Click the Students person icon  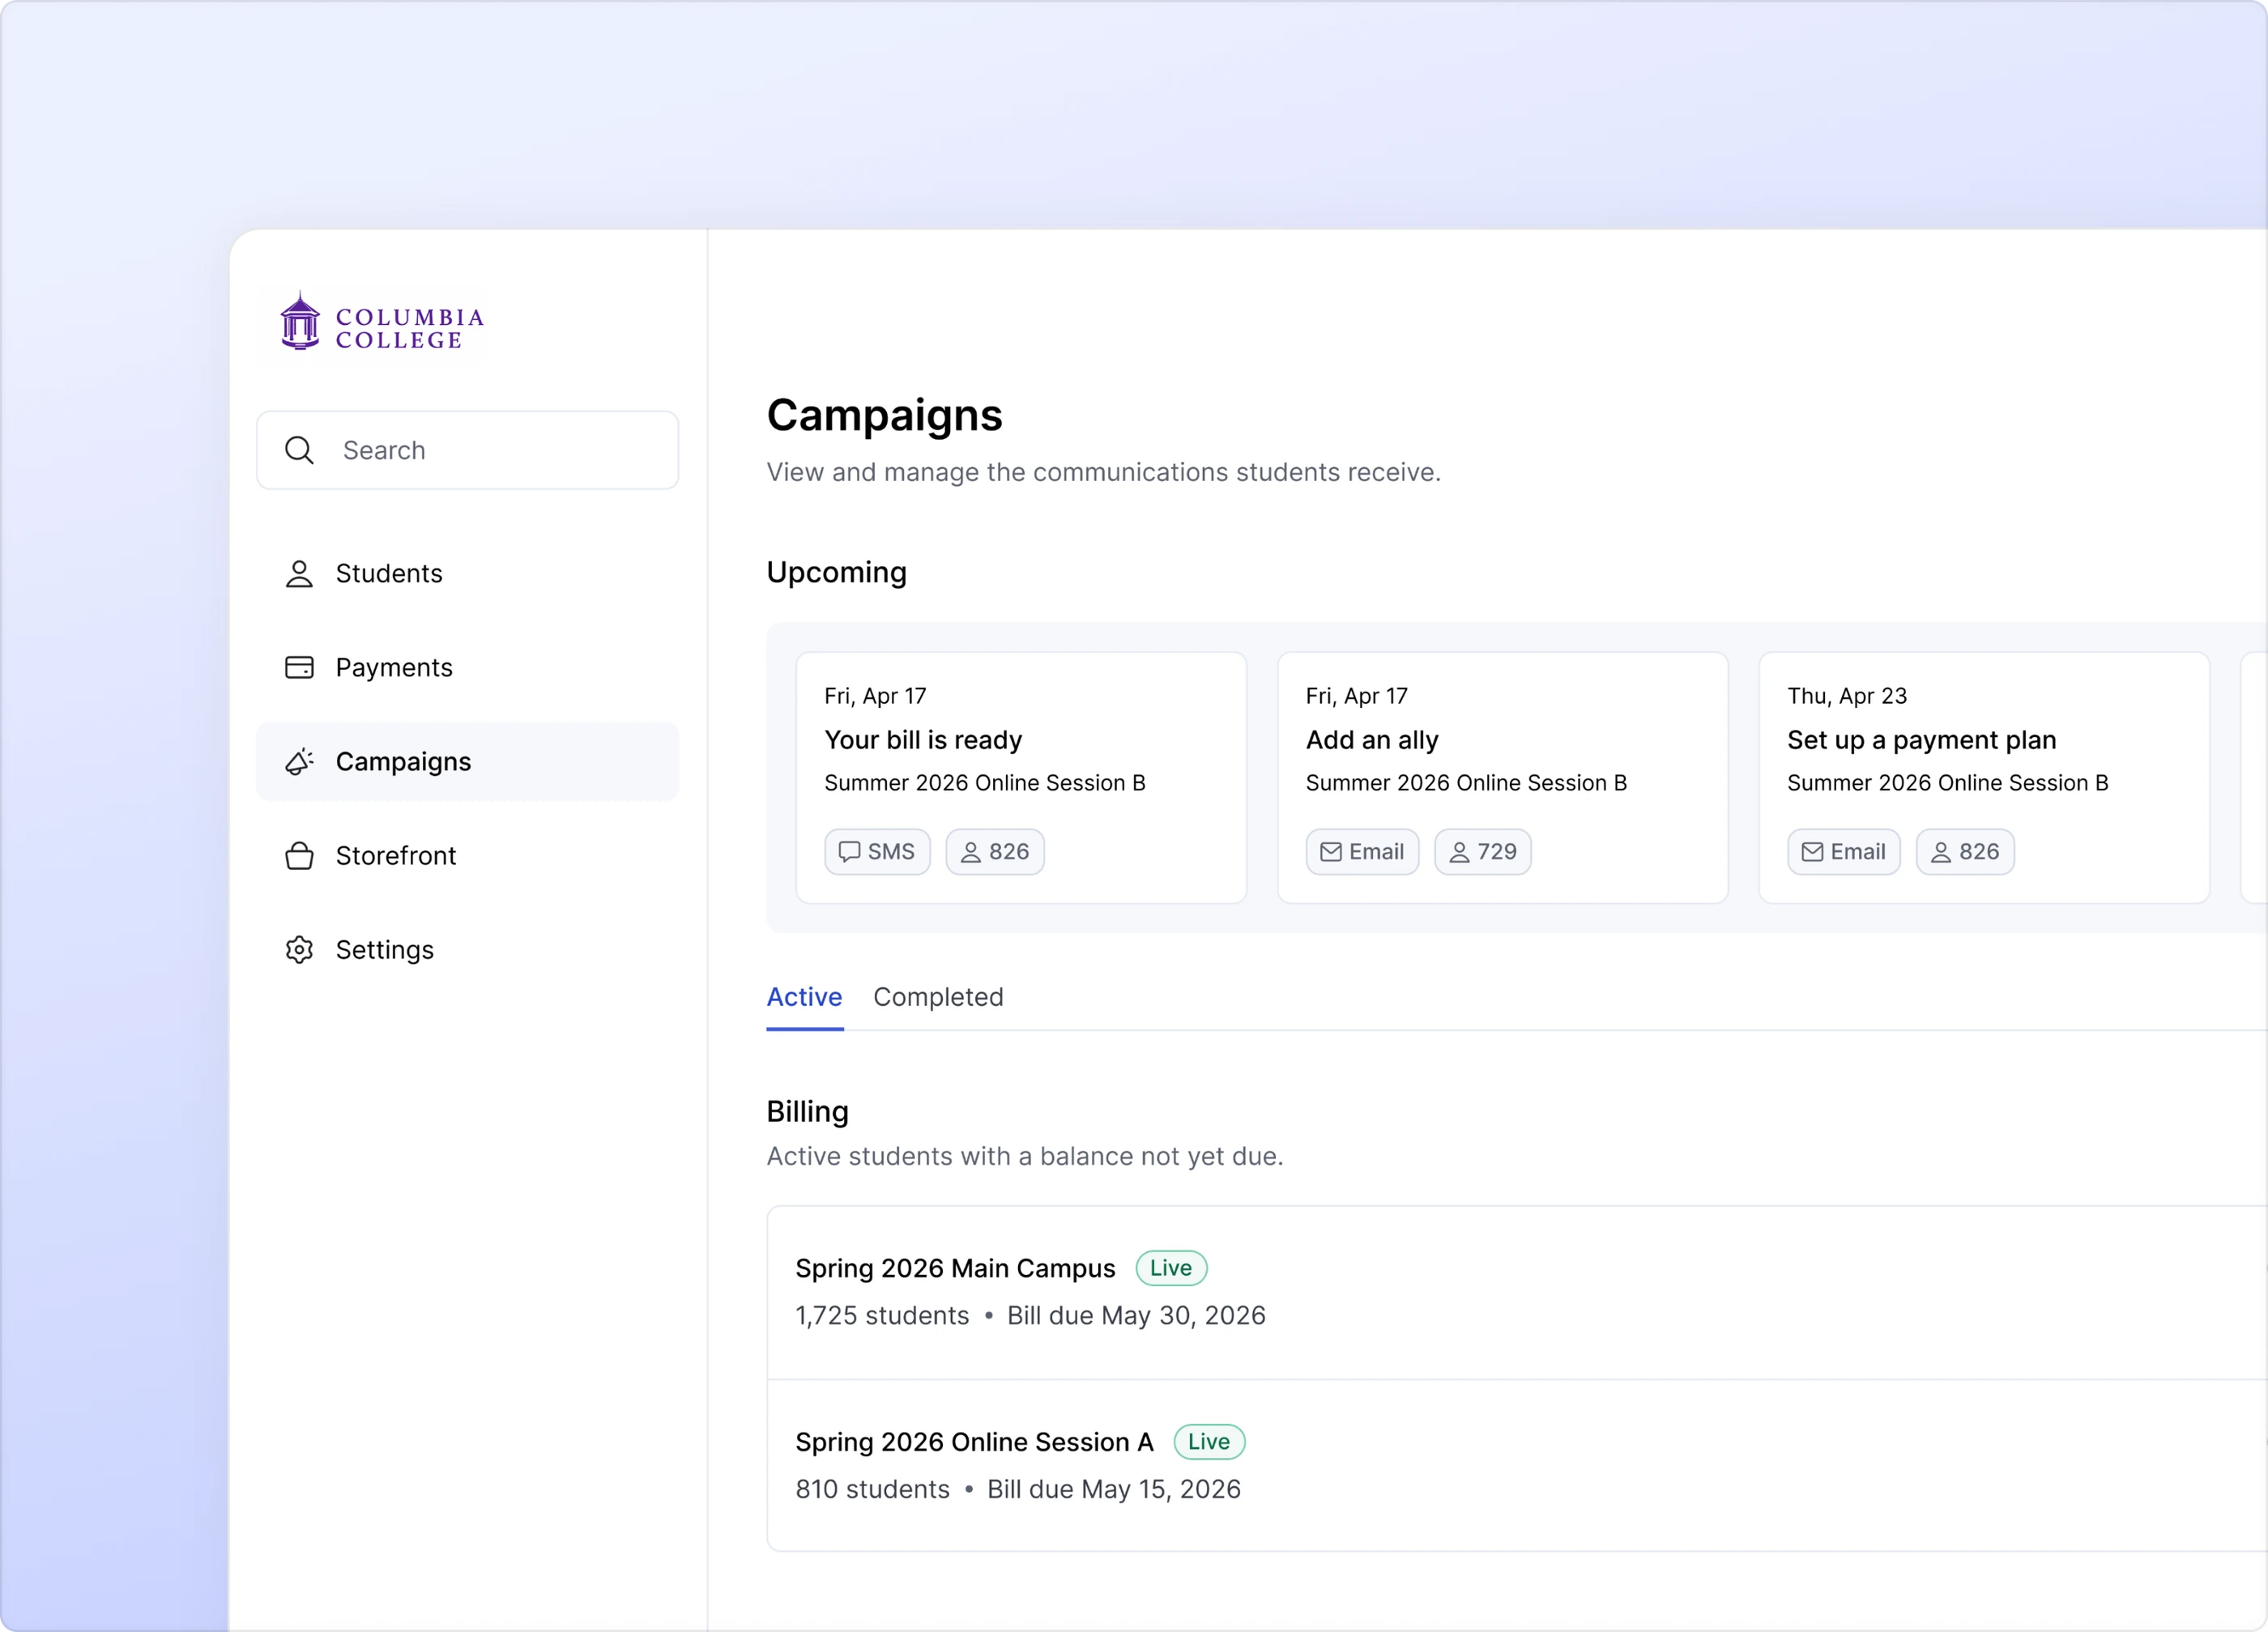pos(299,574)
